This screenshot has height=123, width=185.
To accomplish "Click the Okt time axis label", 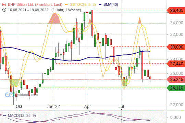I will pyautogui.click(x=19, y=107).
